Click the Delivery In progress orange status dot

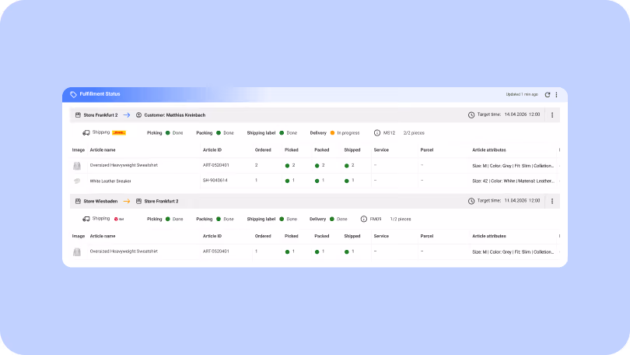(332, 132)
